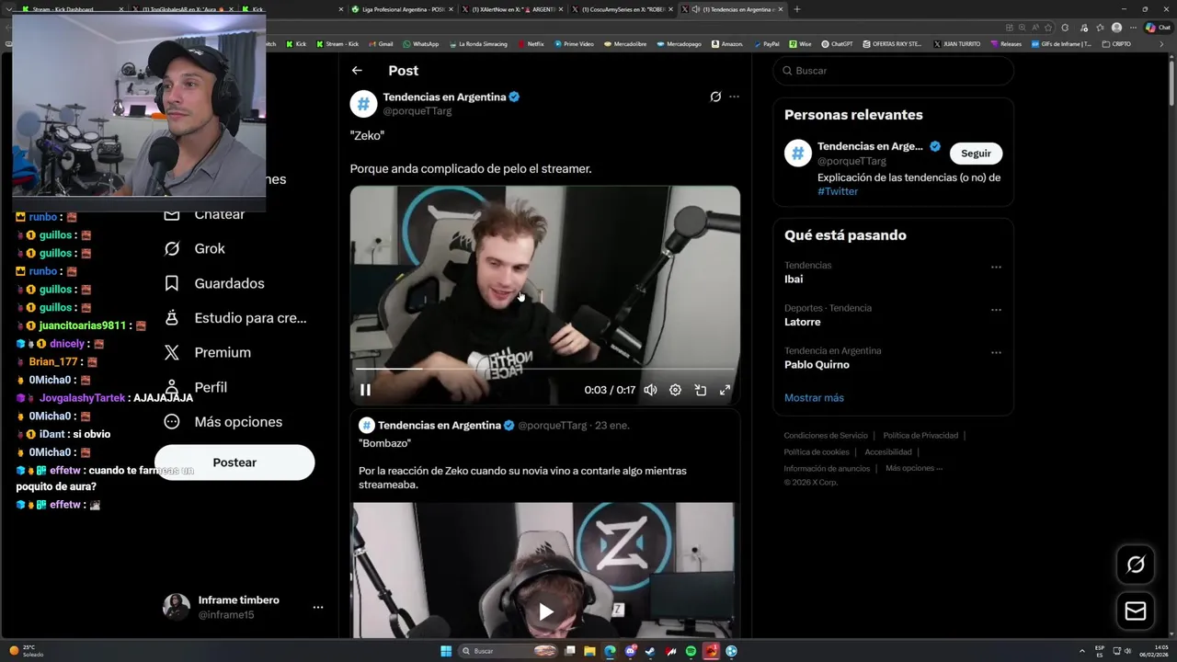This screenshot has width=1177, height=662.
Task: Open Condiciones de Servicio footer link
Action: click(x=826, y=436)
